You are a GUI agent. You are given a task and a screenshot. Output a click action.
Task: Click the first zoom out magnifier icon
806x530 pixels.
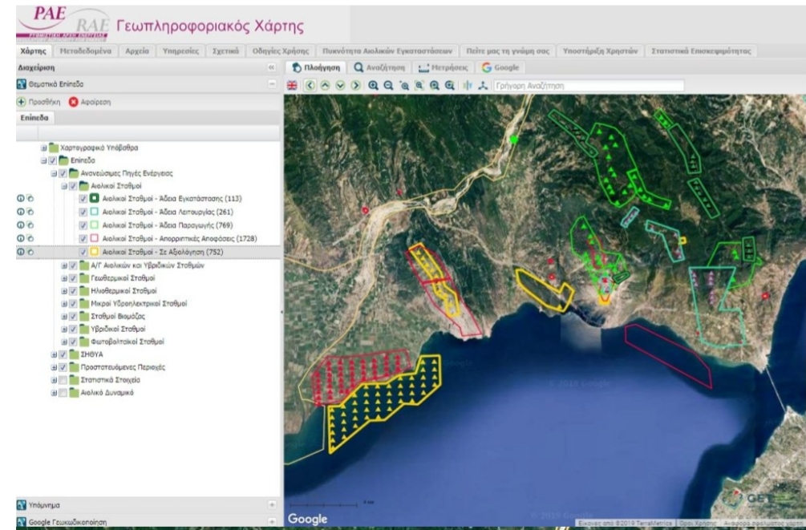point(389,84)
